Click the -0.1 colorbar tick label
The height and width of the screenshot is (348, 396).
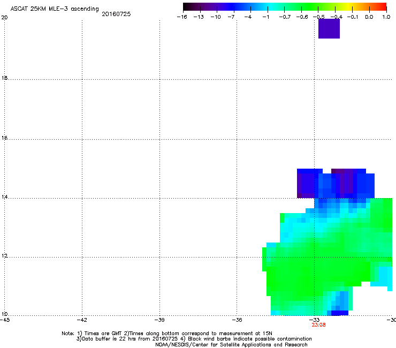point(353,17)
